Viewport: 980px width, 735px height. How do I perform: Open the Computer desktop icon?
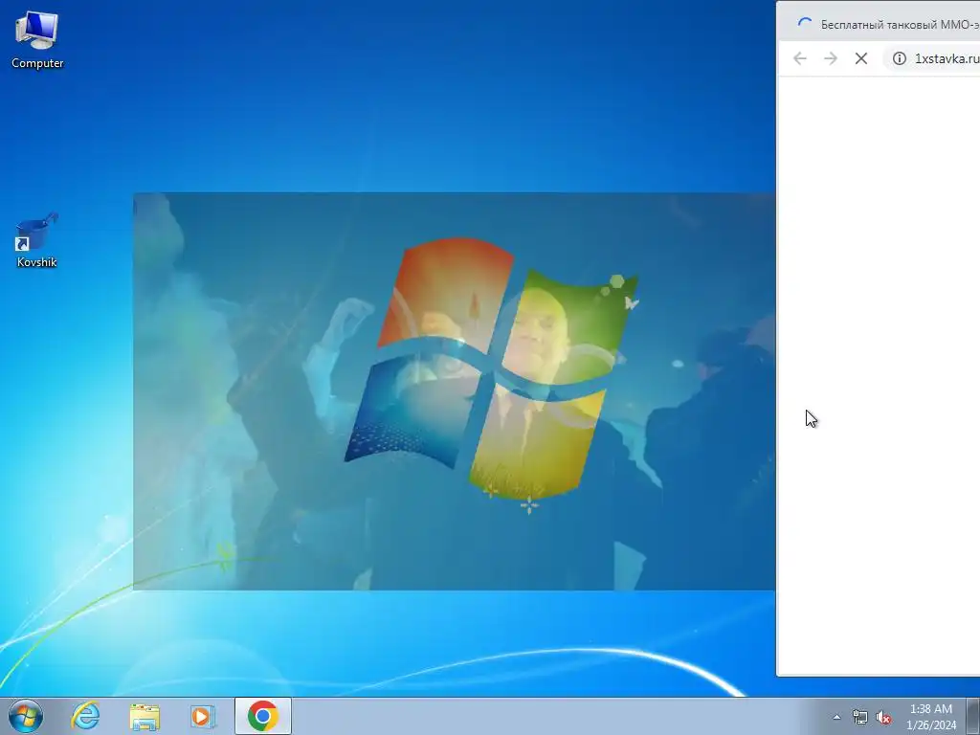[x=37, y=40]
